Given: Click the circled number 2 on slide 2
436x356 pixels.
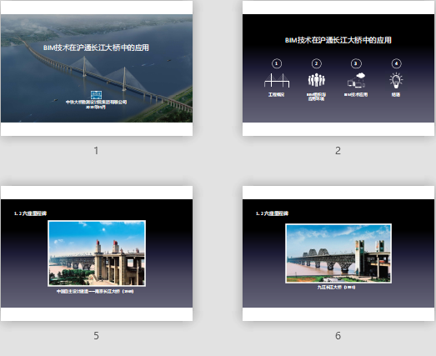Looking at the screenshot, I should [317, 63].
